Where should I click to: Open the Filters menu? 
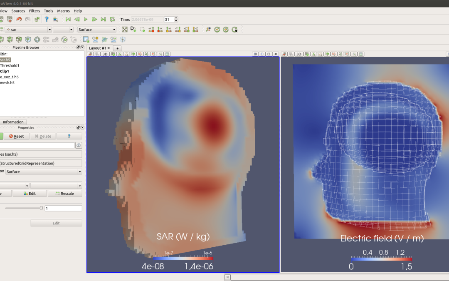tap(35, 11)
